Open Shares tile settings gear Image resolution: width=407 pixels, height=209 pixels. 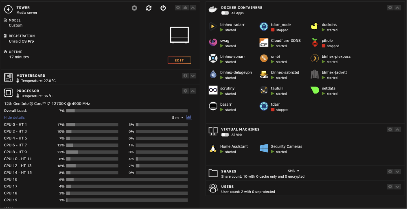coord(390,172)
